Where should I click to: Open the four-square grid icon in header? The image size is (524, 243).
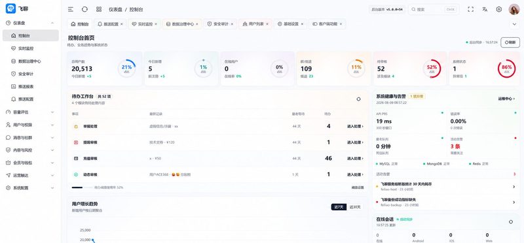point(99,9)
